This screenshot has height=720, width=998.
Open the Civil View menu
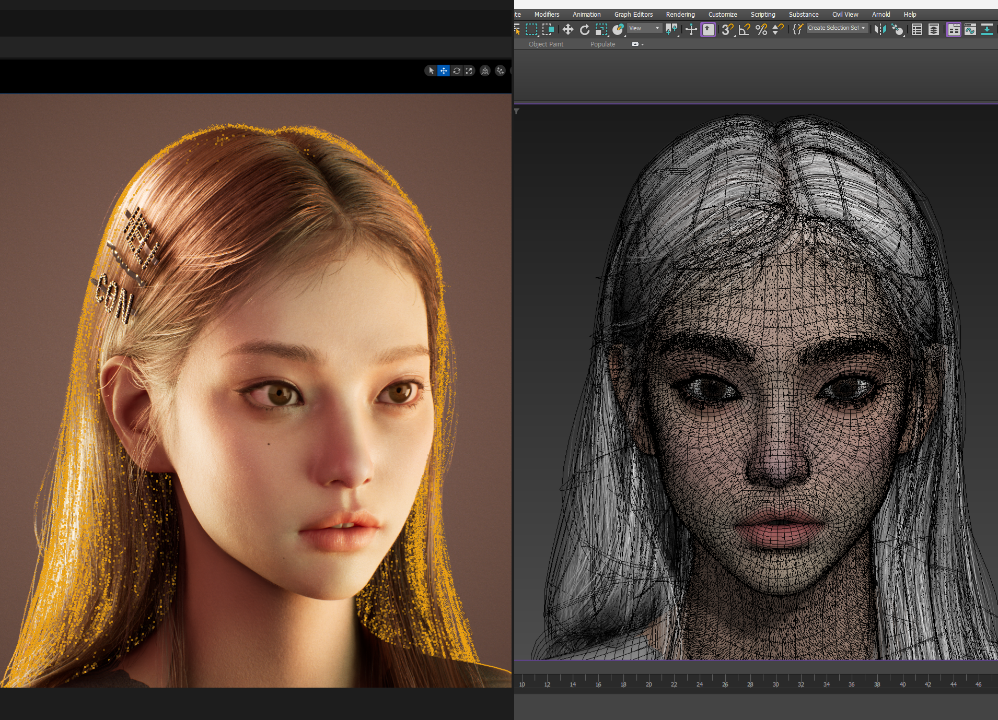click(x=845, y=15)
